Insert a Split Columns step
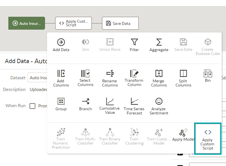 coord(183,78)
